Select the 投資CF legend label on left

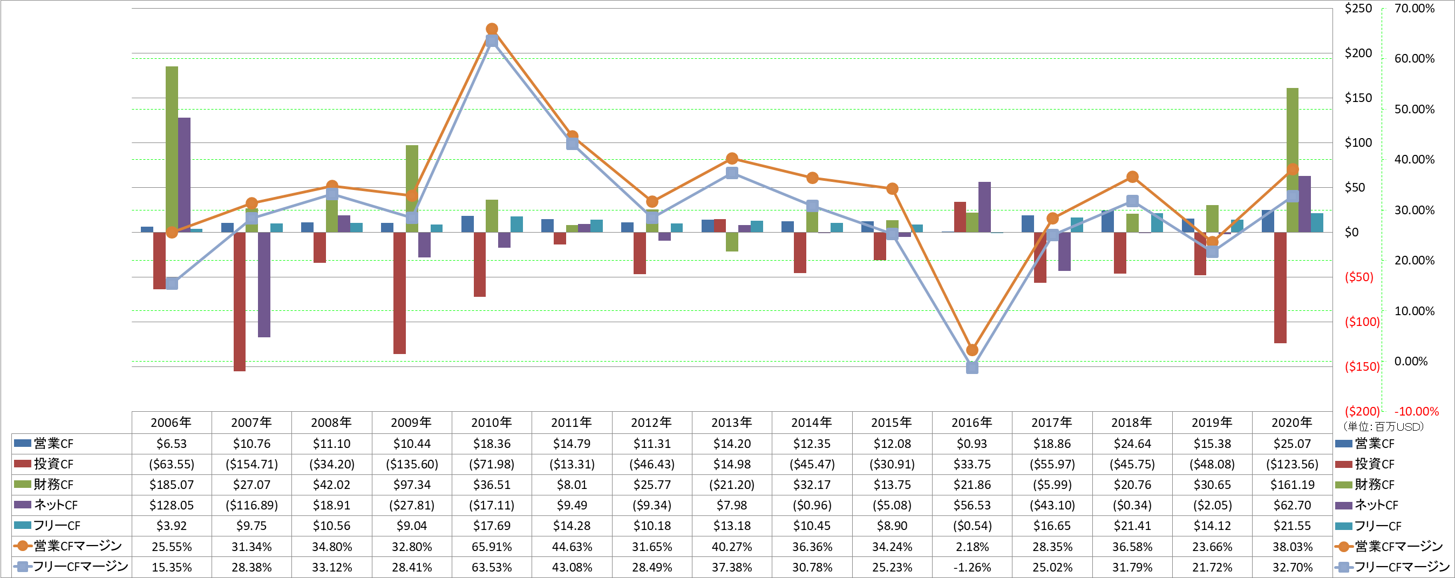53,464
